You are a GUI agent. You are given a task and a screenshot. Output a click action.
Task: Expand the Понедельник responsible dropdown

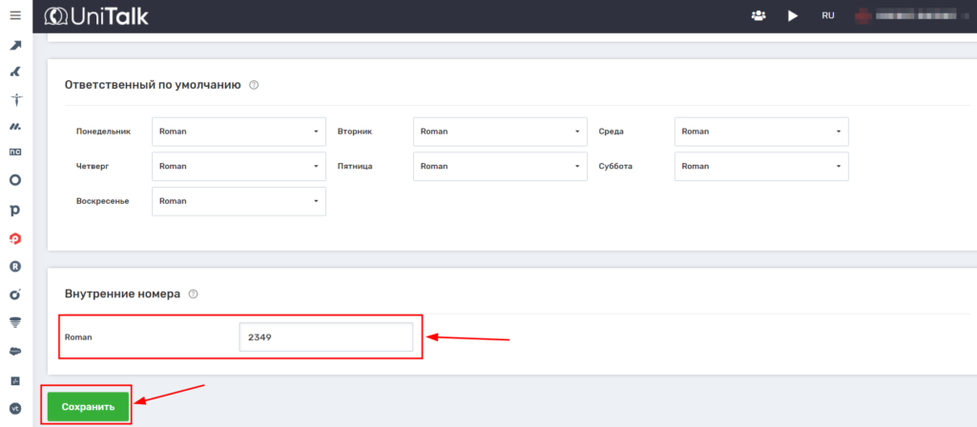coord(239,132)
